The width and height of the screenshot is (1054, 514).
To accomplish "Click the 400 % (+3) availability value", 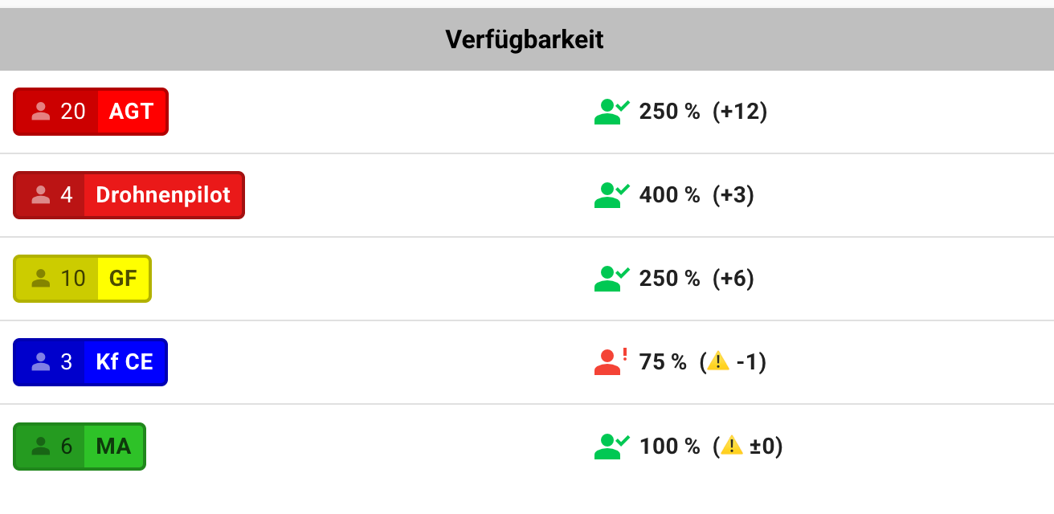I will 696,195.
